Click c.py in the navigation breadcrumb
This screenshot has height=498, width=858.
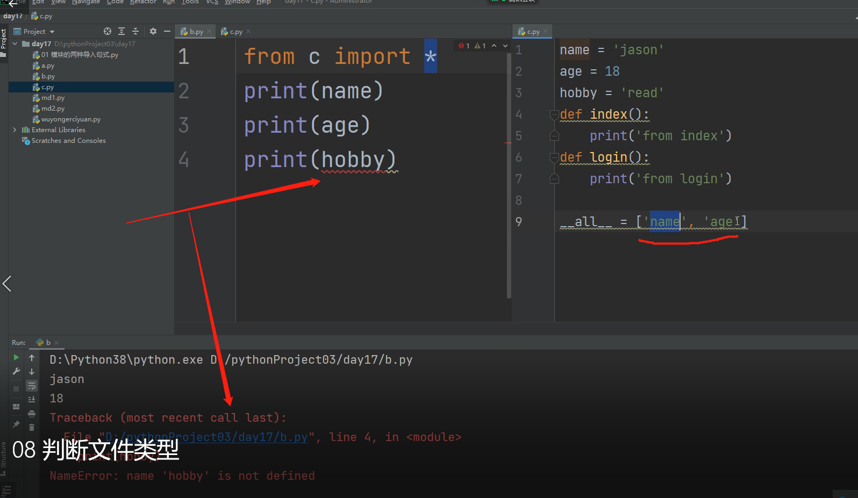click(x=42, y=16)
